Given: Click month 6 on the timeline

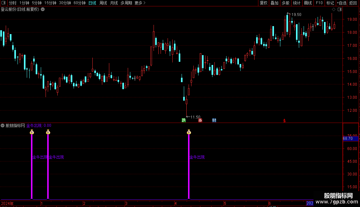Looking at the screenshot, I should tap(270, 203).
